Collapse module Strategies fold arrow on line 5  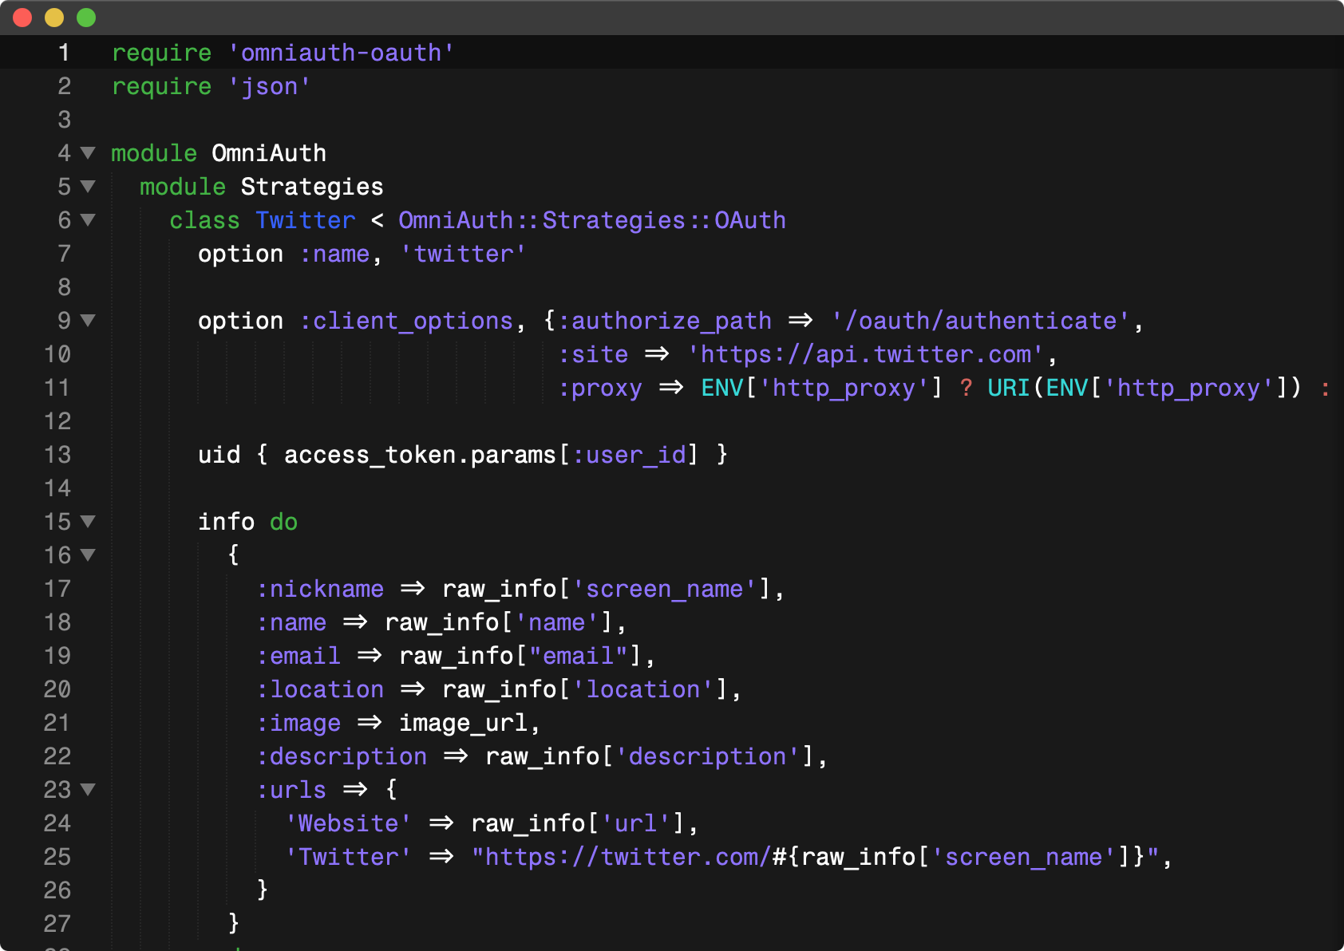point(88,186)
